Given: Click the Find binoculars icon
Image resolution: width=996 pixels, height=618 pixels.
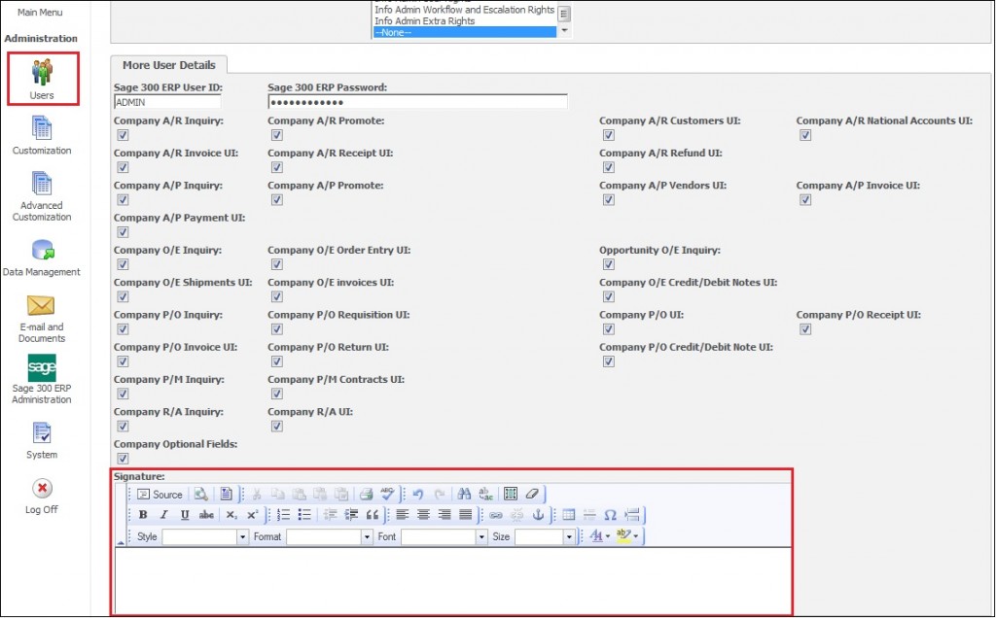Looking at the screenshot, I should (464, 494).
